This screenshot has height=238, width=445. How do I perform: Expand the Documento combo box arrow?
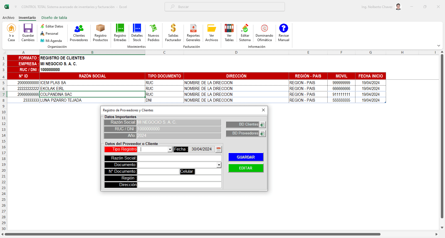tap(219, 165)
